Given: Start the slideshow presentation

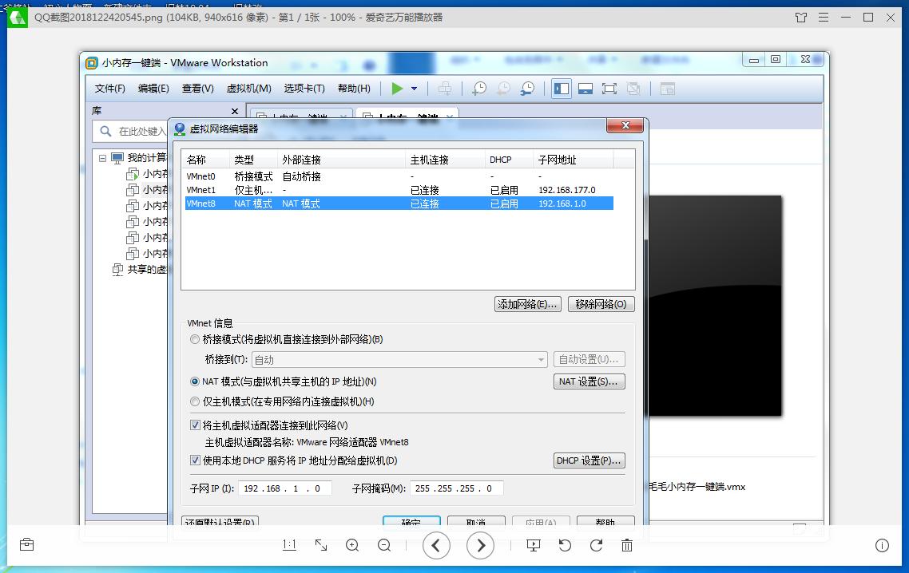Looking at the screenshot, I should [534, 545].
